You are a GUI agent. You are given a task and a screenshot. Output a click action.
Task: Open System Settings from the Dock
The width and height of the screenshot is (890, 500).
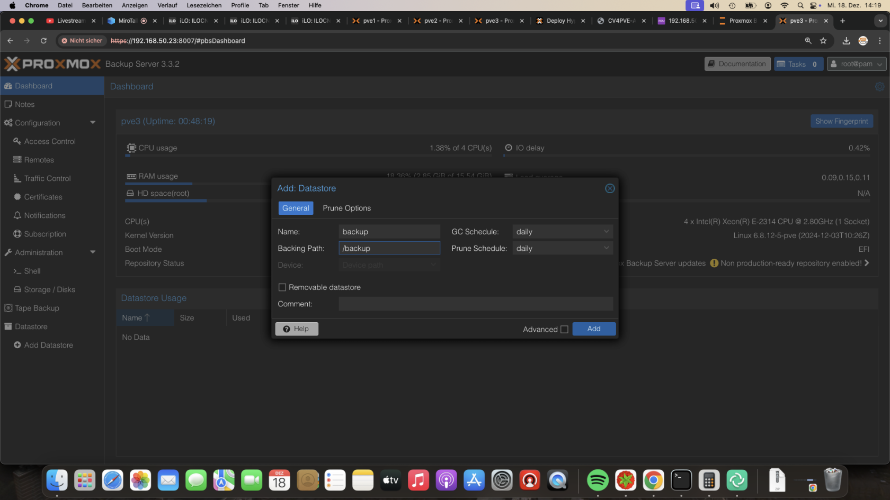502,480
